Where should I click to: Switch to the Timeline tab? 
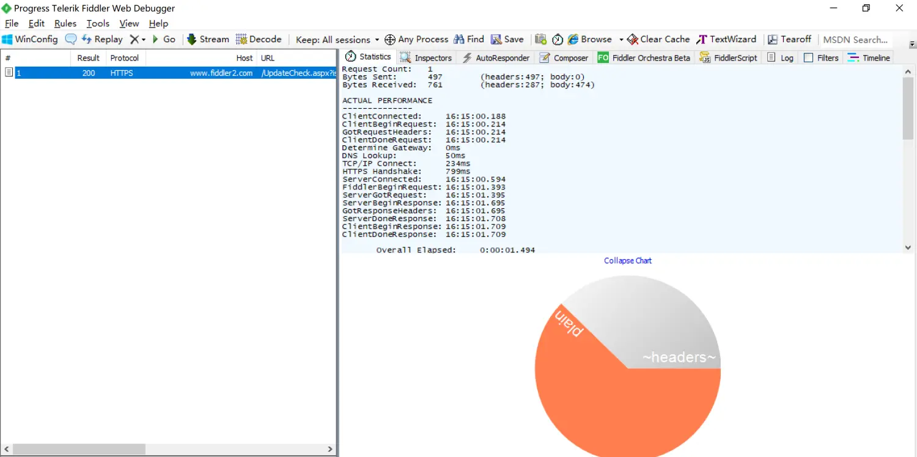(x=868, y=57)
